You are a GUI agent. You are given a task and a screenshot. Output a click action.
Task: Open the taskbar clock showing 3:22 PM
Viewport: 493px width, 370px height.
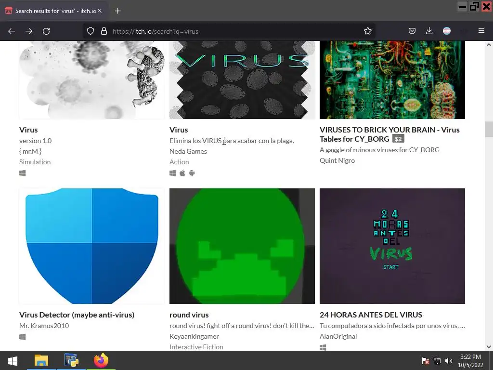point(470,361)
